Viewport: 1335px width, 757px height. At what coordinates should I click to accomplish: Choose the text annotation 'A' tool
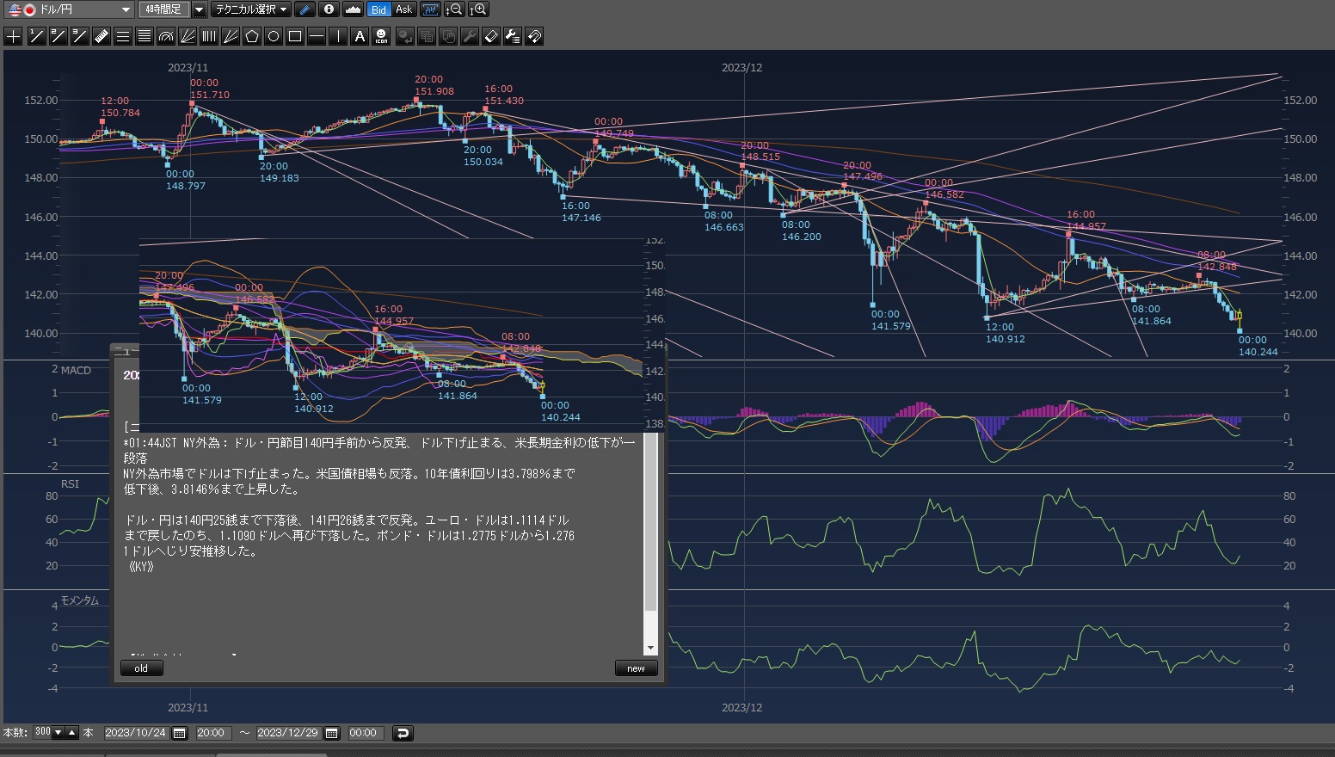[360, 36]
